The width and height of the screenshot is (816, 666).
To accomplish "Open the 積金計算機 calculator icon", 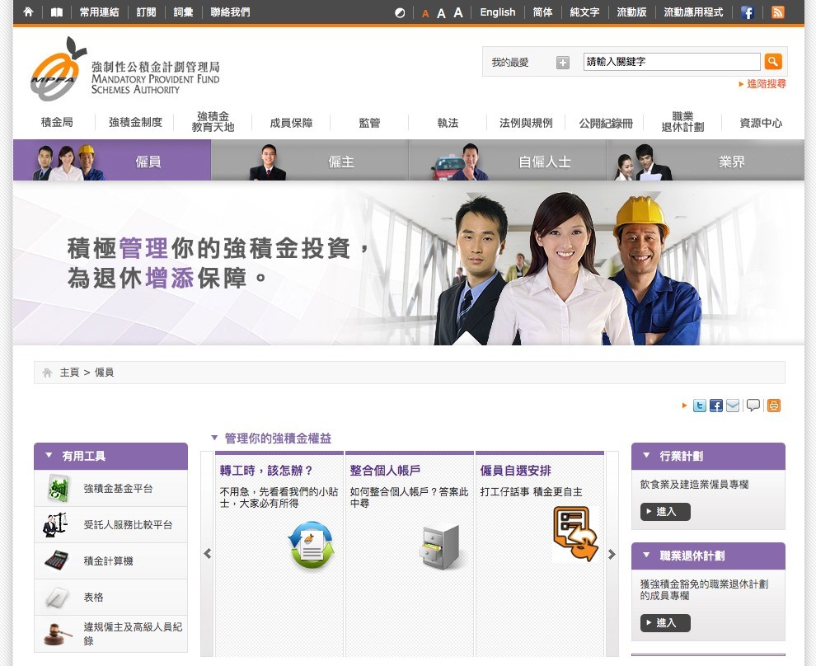I will 56,560.
